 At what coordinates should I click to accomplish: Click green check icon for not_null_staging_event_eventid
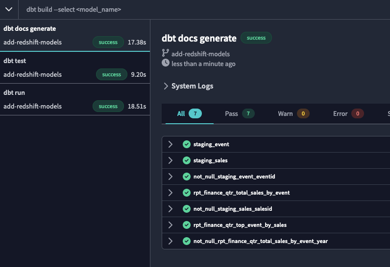tap(187, 177)
